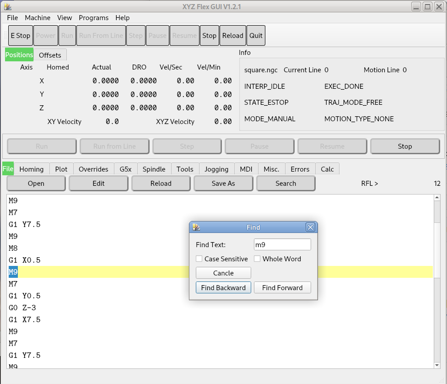Click the Find dialog title icon
The image size is (447, 384).
coord(196,227)
